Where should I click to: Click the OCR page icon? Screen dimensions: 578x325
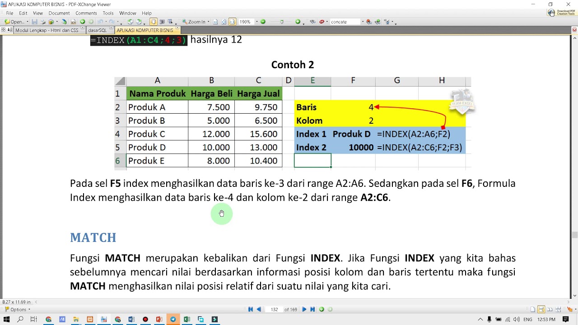pos(74,22)
